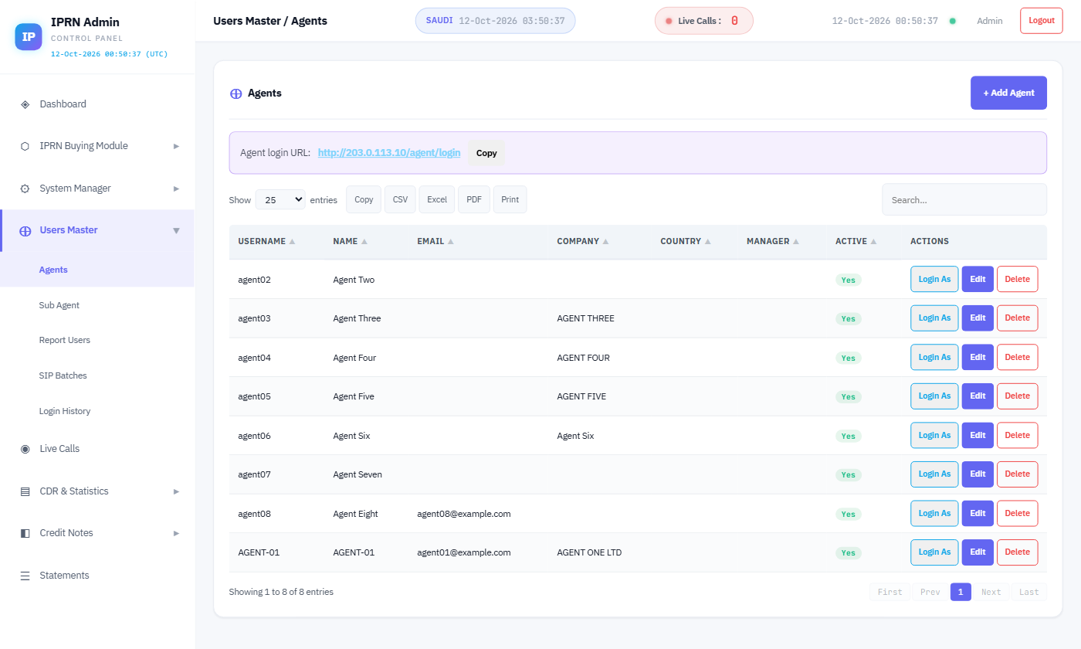Sort by Manager column arrow
The width and height of the screenshot is (1081, 649).
point(795,242)
